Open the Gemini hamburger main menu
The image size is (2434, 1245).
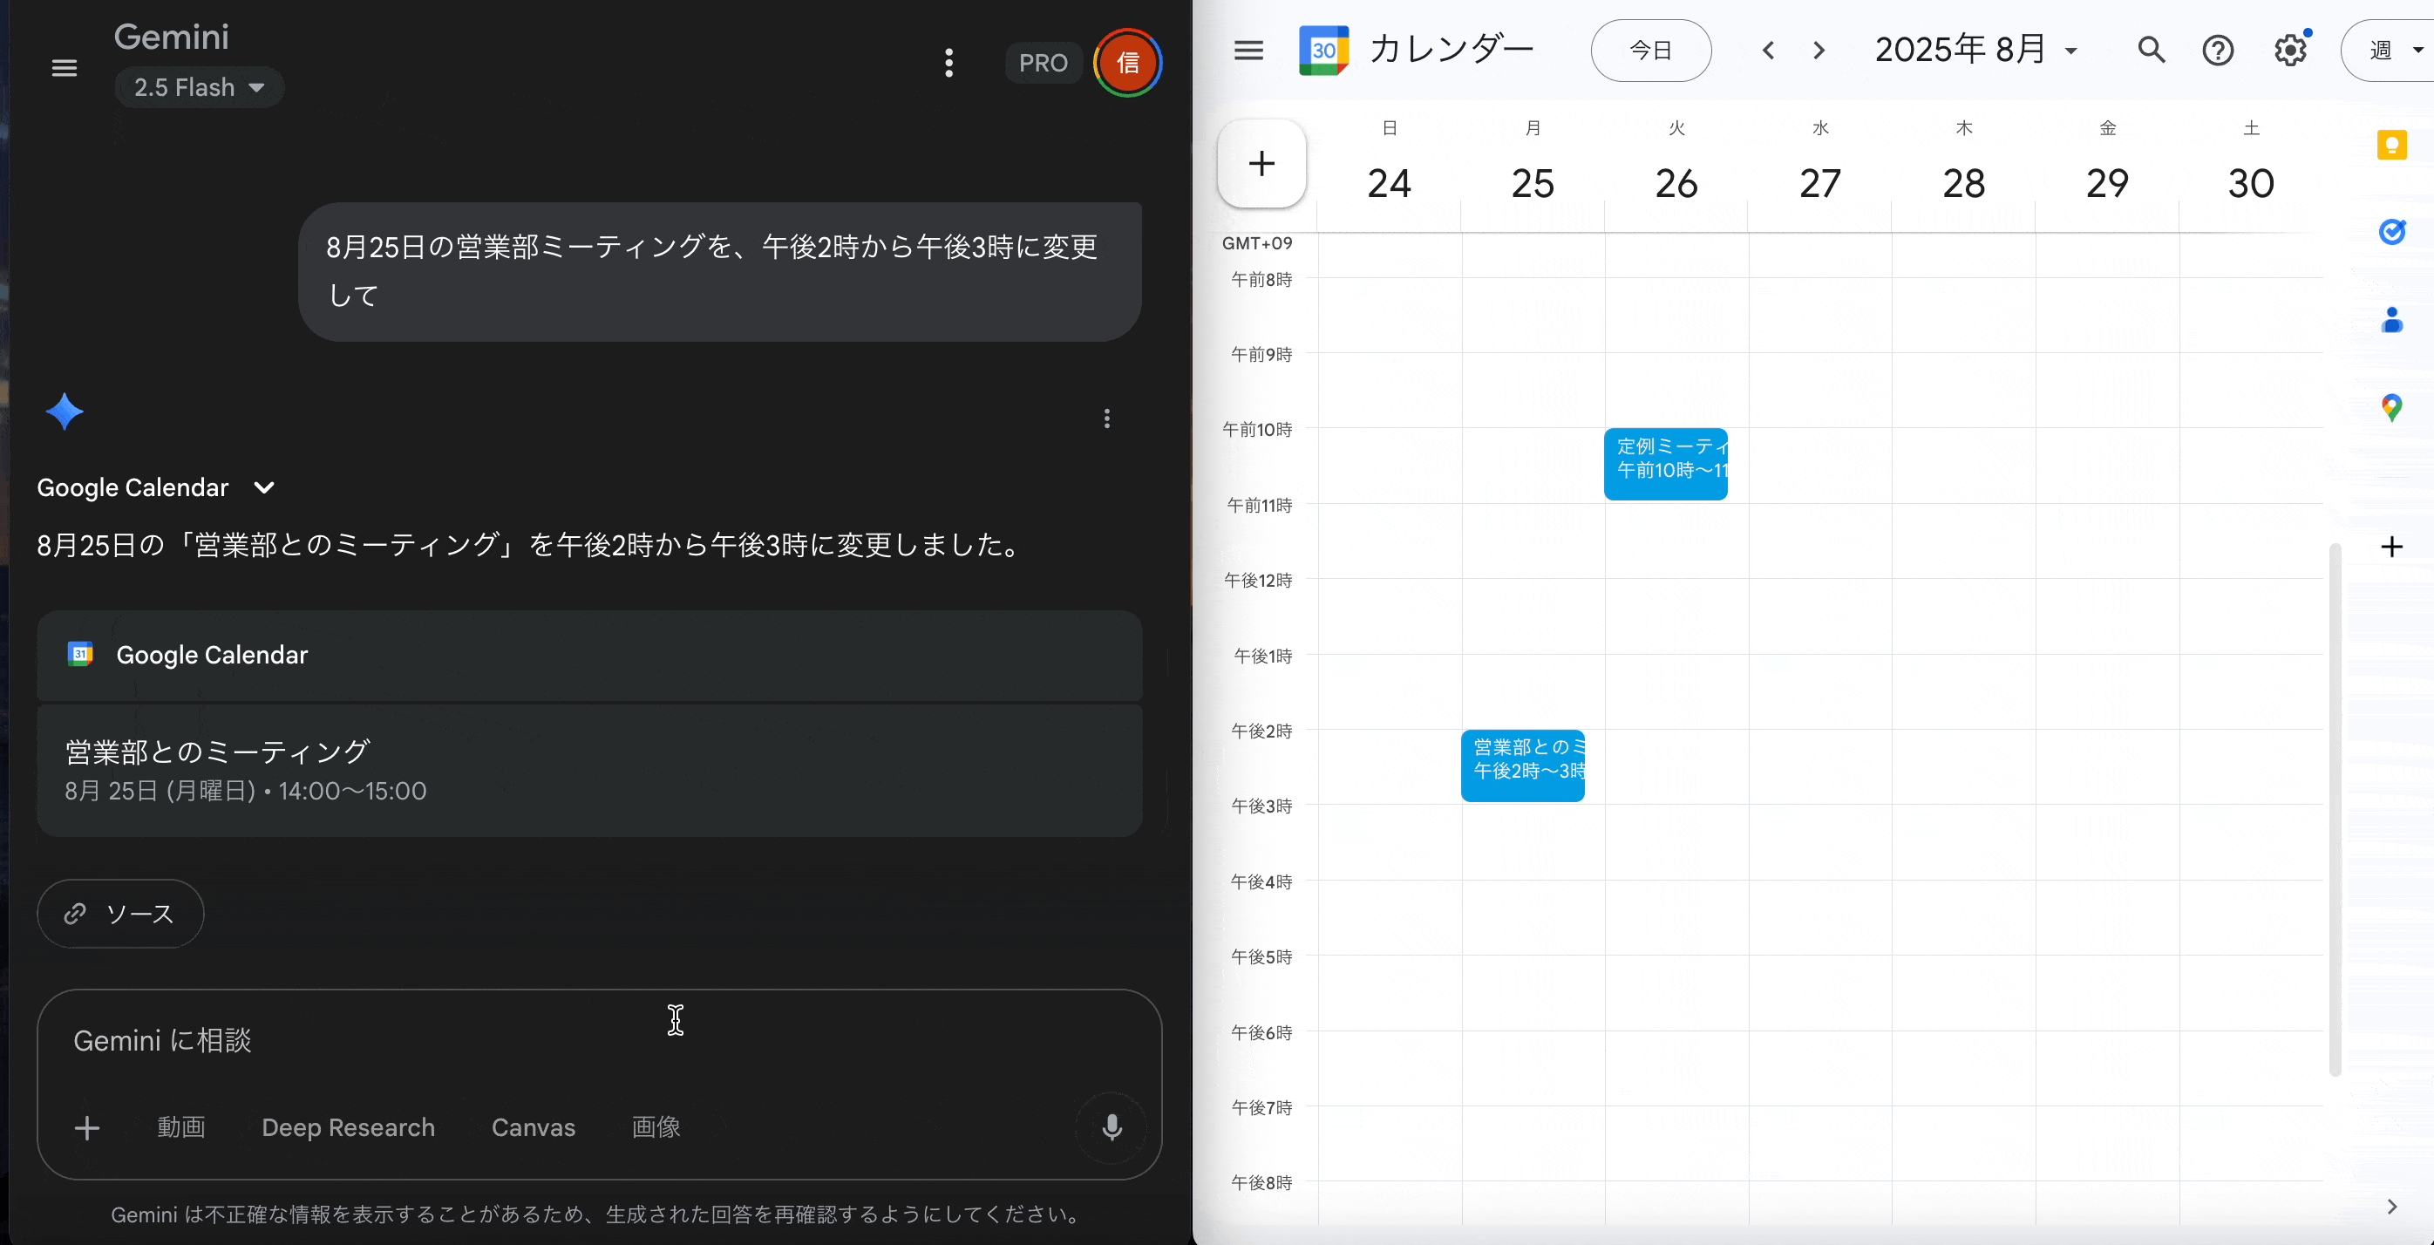(x=65, y=68)
